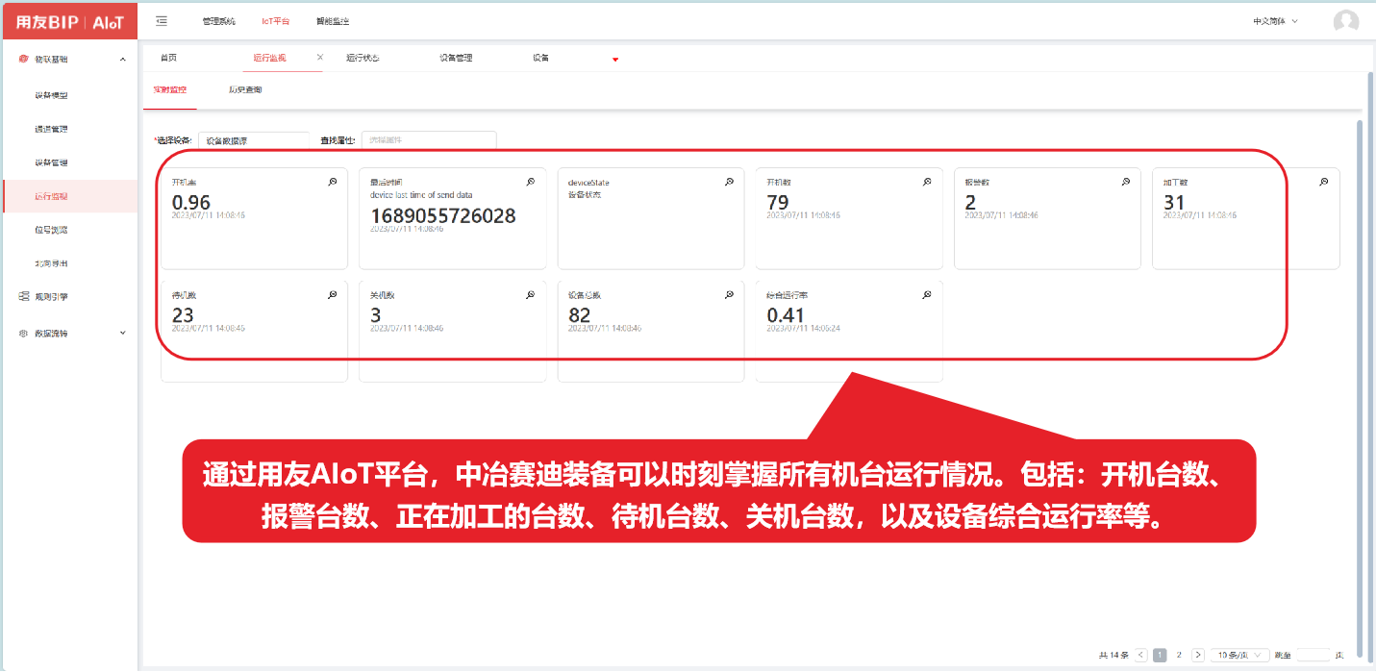Collapse the 物联基础 sidebar group chevron
The image size is (1376, 672).
tap(122, 60)
